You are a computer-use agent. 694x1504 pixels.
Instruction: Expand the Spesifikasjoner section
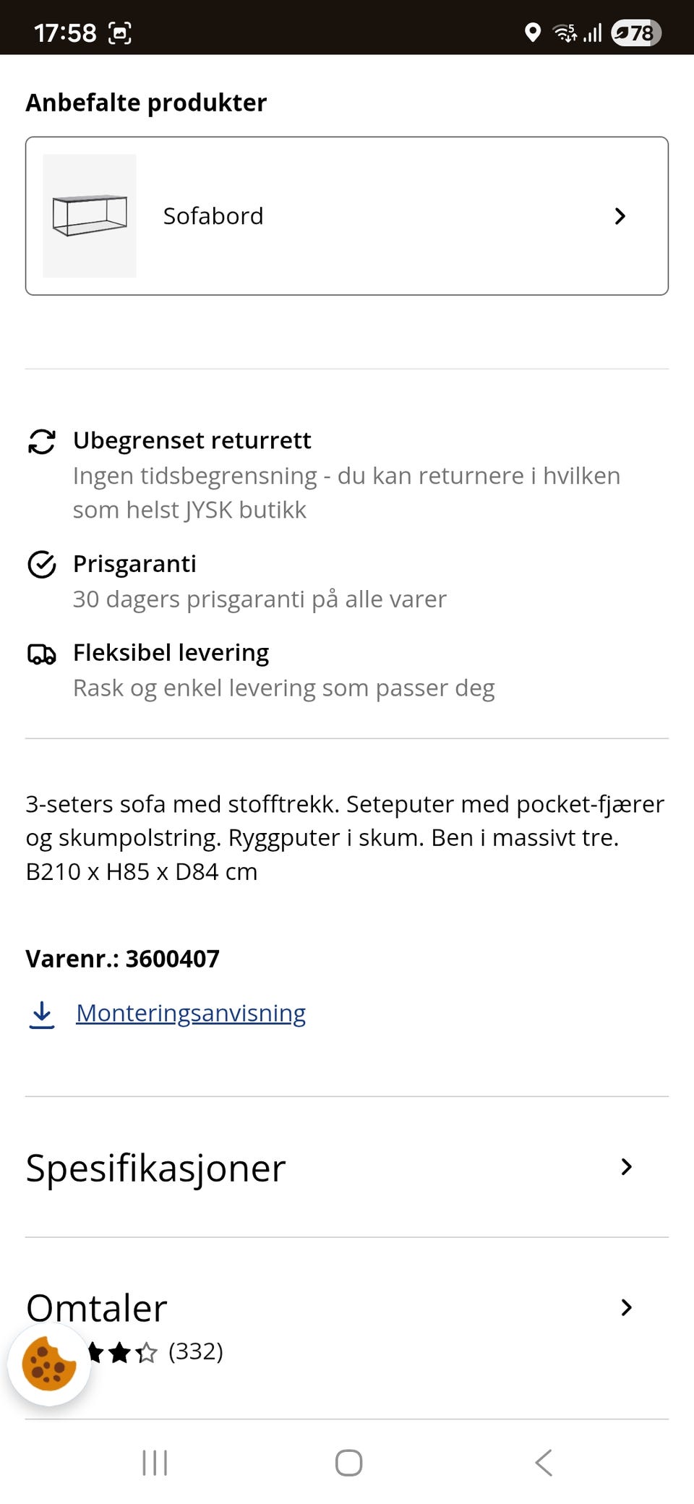[347, 1166]
